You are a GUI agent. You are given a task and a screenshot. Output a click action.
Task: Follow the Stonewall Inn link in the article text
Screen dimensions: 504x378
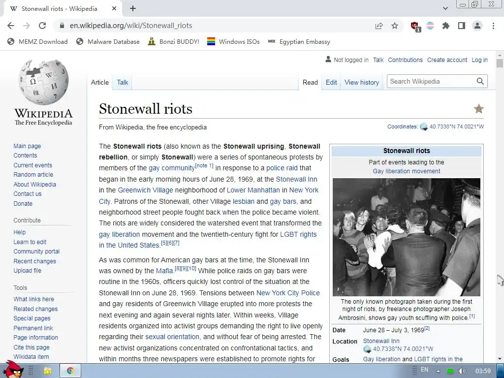(296, 179)
